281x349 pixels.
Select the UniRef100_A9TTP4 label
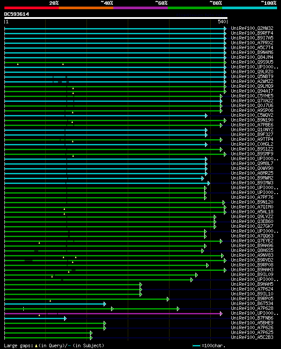tap(252, 139)
